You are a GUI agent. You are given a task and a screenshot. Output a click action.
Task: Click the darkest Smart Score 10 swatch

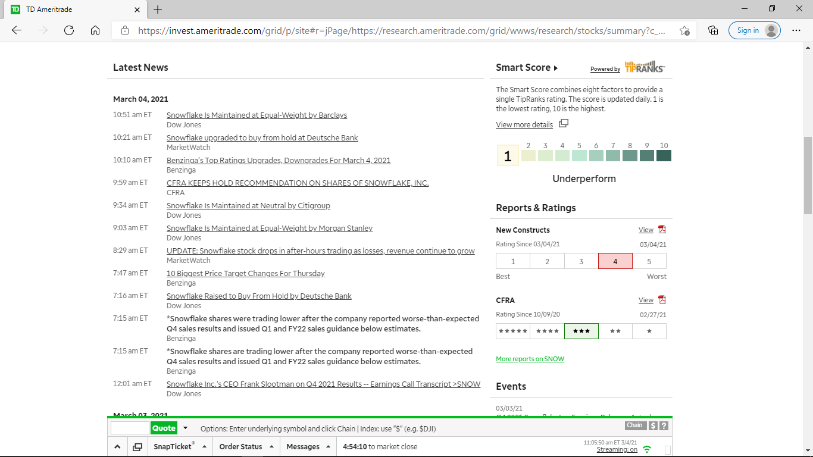click(664, 156)
